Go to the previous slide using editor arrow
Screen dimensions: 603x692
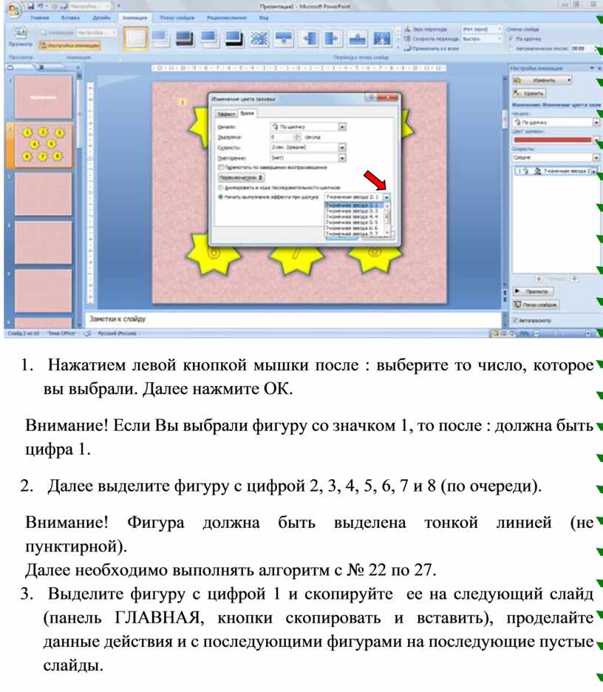pyautogui.click(x=505, y=292)
